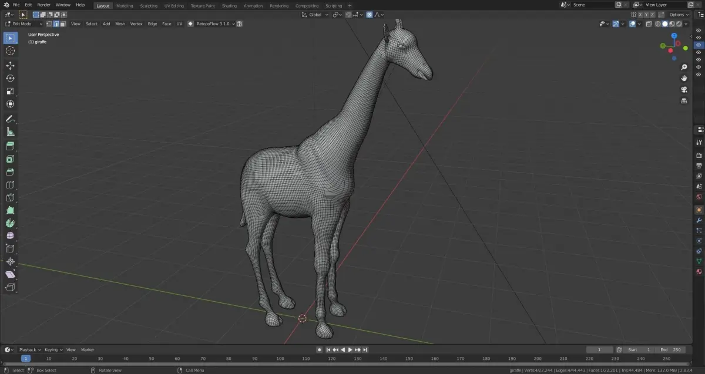Open the Object properties tab icon
Viewport: 705px width, 374px height.
[x=699, y=210]
